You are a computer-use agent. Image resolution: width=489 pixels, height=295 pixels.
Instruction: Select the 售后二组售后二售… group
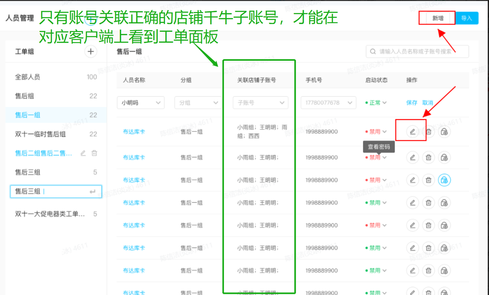44,153
